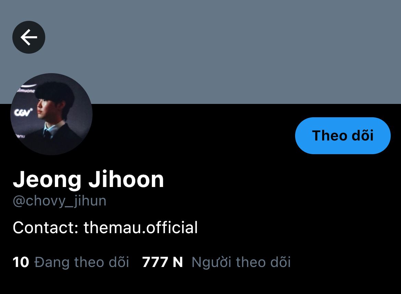This screenshot has width=401, height=294.
Task: Click themau.official in the bio
Action: pyautogui.click(x=141, y=227)
